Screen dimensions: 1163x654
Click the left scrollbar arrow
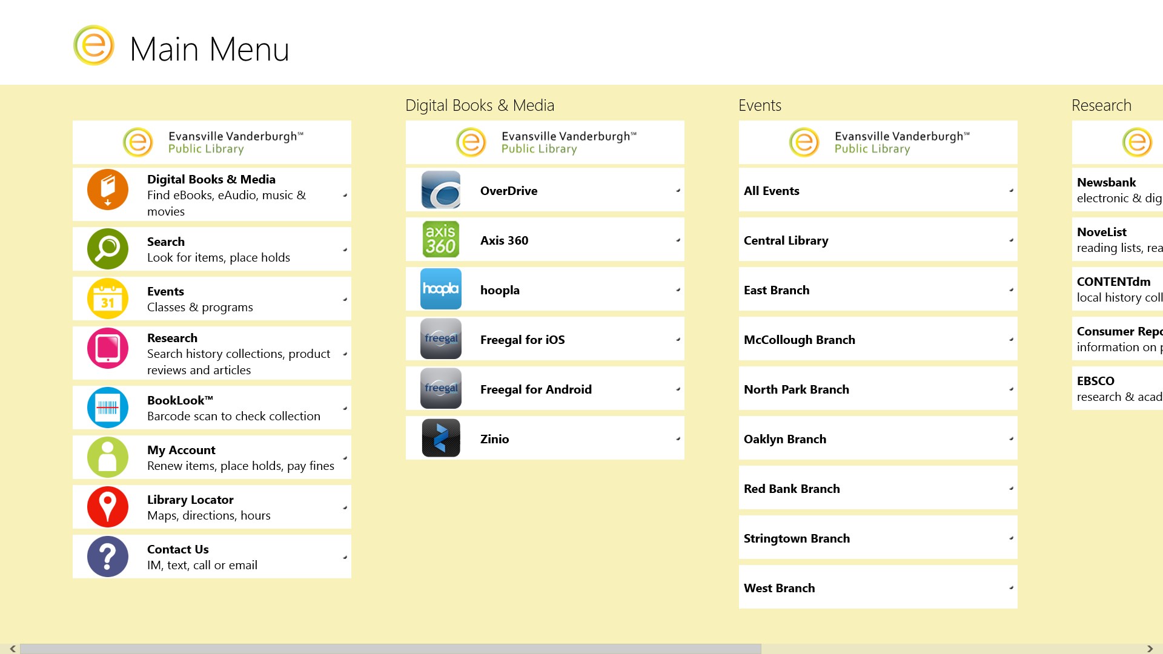(12, 649)
